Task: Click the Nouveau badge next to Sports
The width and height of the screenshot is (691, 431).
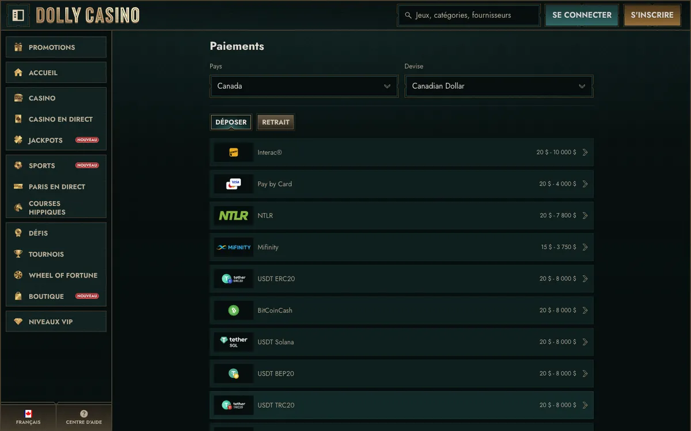Action: pyautogui.click(x=87, y=166)
